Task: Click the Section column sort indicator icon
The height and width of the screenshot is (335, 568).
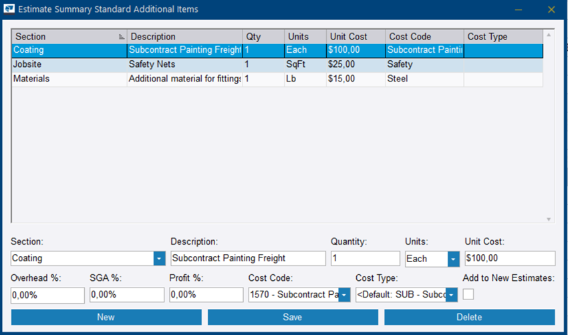Action: 122,37
